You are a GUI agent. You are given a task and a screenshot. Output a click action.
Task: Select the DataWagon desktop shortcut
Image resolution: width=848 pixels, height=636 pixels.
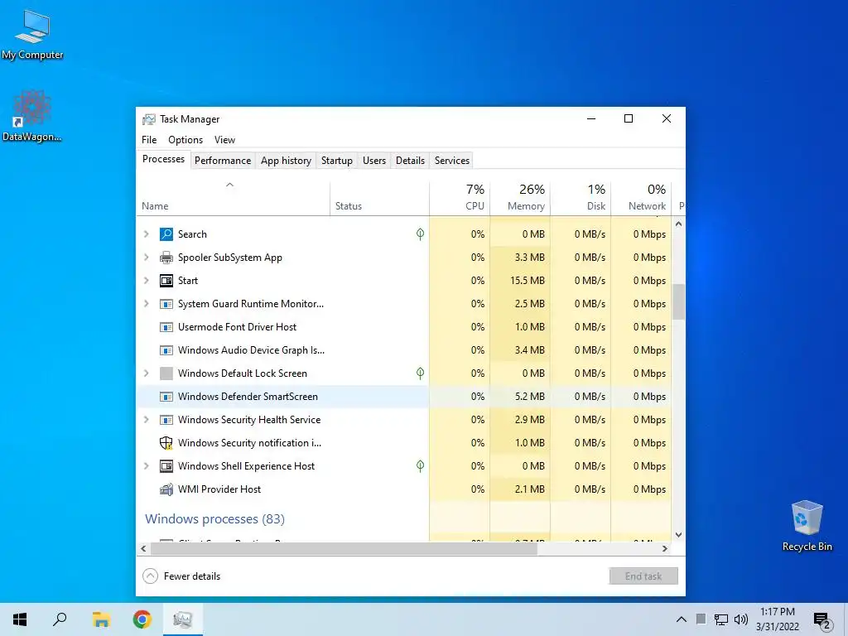click(x=32, y=116)
